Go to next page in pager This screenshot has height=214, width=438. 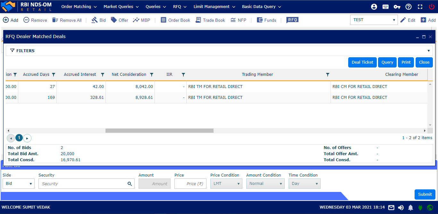tap(27, 138)
